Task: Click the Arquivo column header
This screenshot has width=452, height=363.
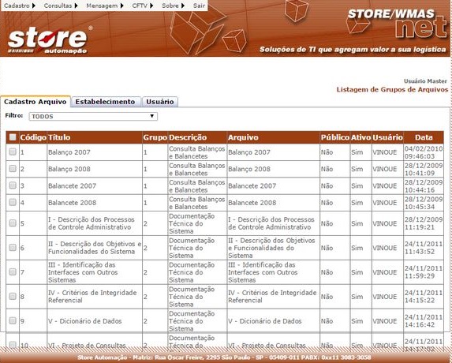Action: (243, 137)
